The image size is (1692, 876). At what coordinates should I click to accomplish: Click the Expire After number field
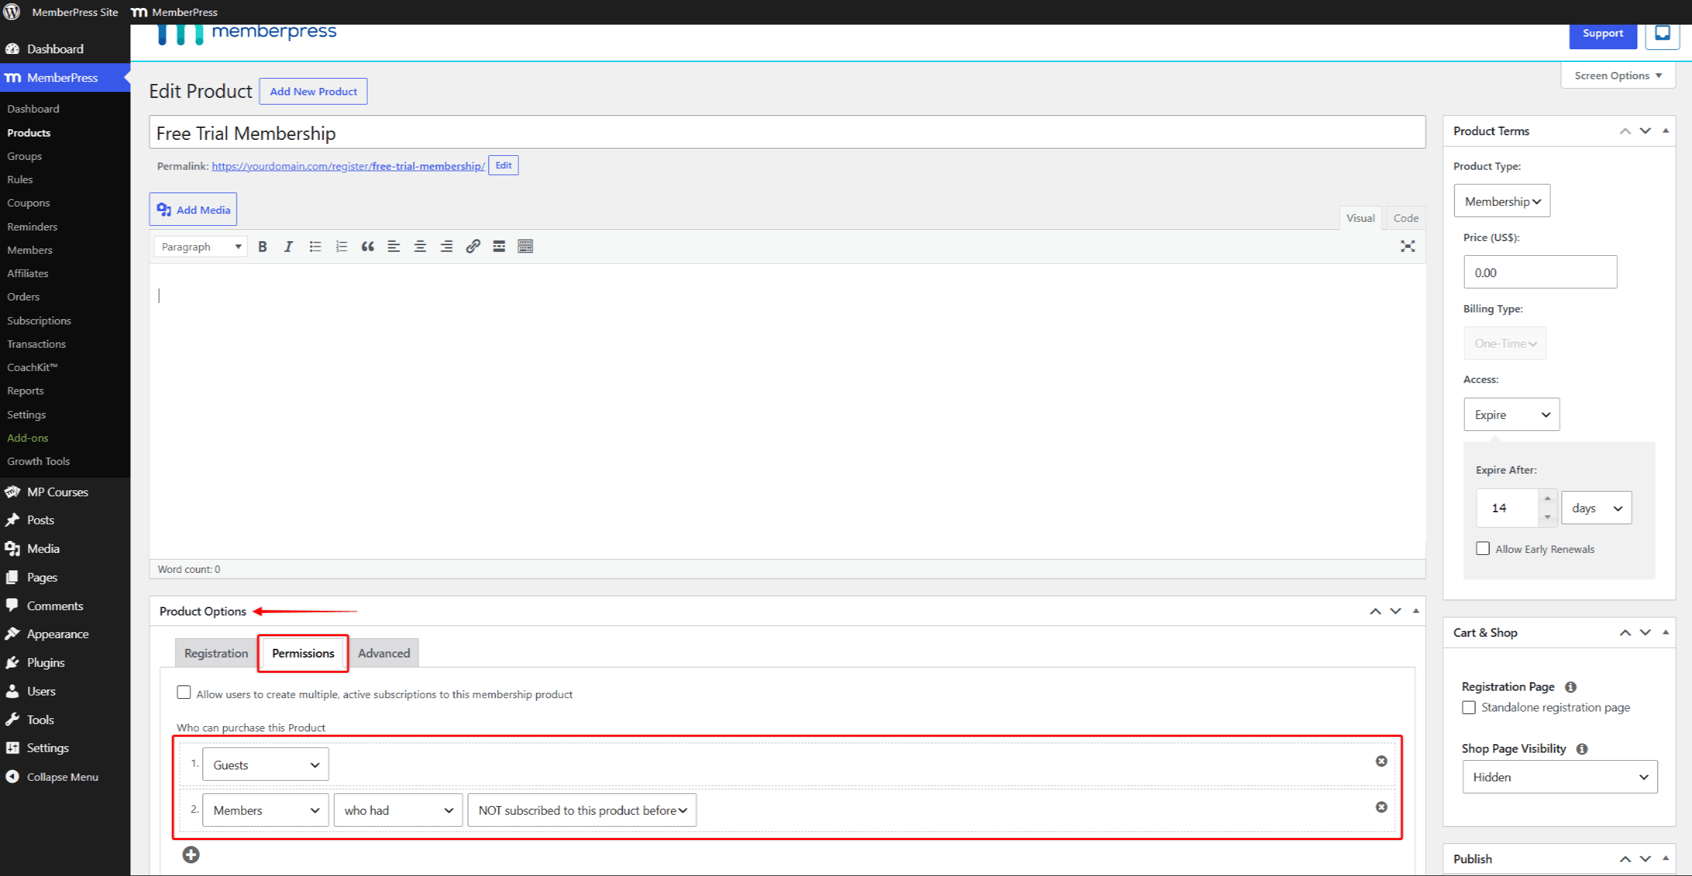pos(1507,508)
